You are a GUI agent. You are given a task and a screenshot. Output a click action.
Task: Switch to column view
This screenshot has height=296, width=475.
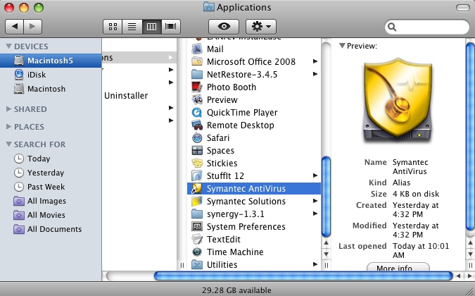click(x=151, y=27)
